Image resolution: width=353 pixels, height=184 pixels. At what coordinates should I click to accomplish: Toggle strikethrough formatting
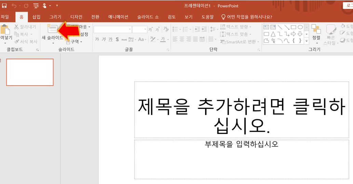click(x=124, y=39)
